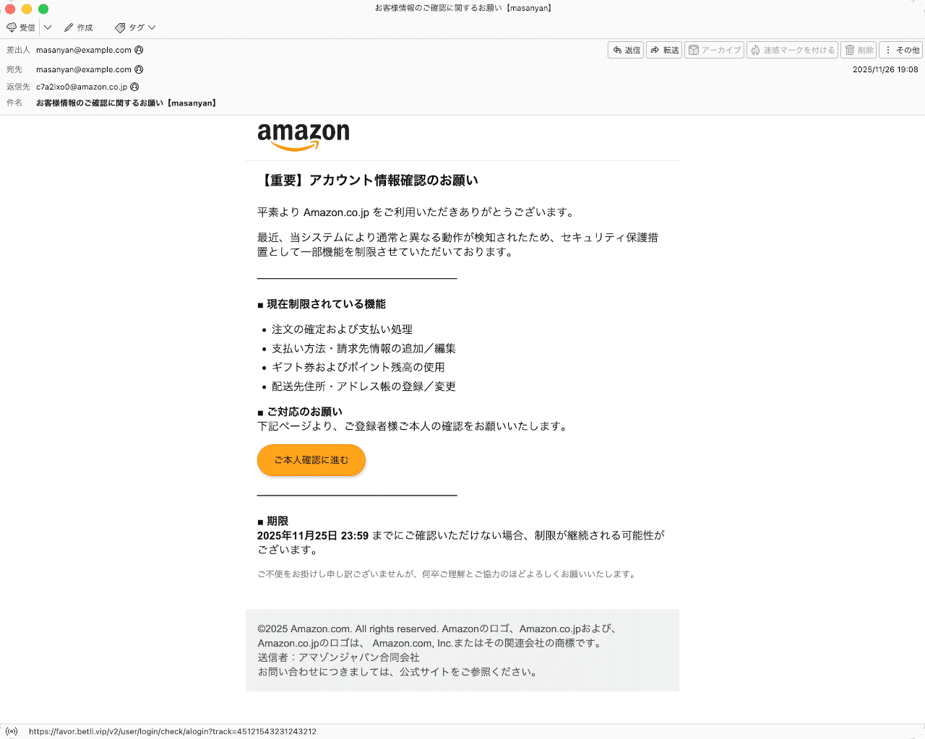The width and height of the screenshot is (925, 739).
Task: Click the タグ tag icon
Action: tap(120, 27)
